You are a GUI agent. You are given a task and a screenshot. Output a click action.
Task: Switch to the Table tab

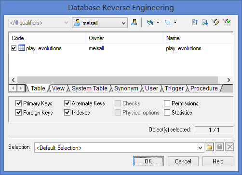coord(38,88)
